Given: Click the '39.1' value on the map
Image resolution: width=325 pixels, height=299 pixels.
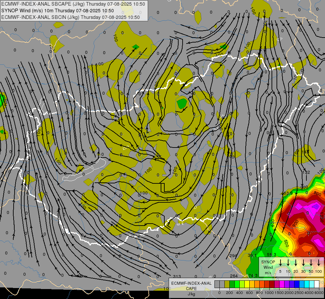Looking at the screenshot, I should click(252, 255).
